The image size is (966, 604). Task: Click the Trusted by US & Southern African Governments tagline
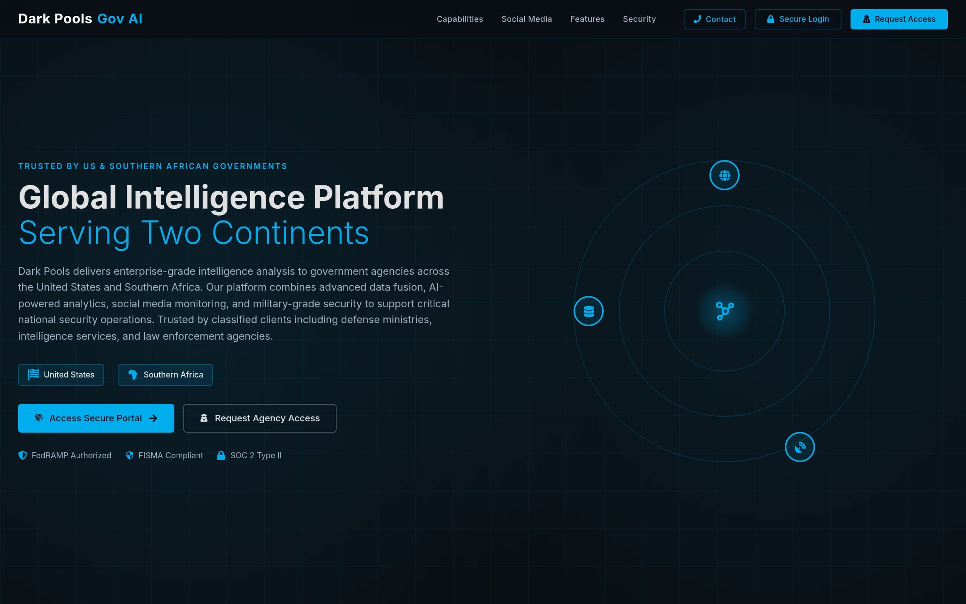153,166
